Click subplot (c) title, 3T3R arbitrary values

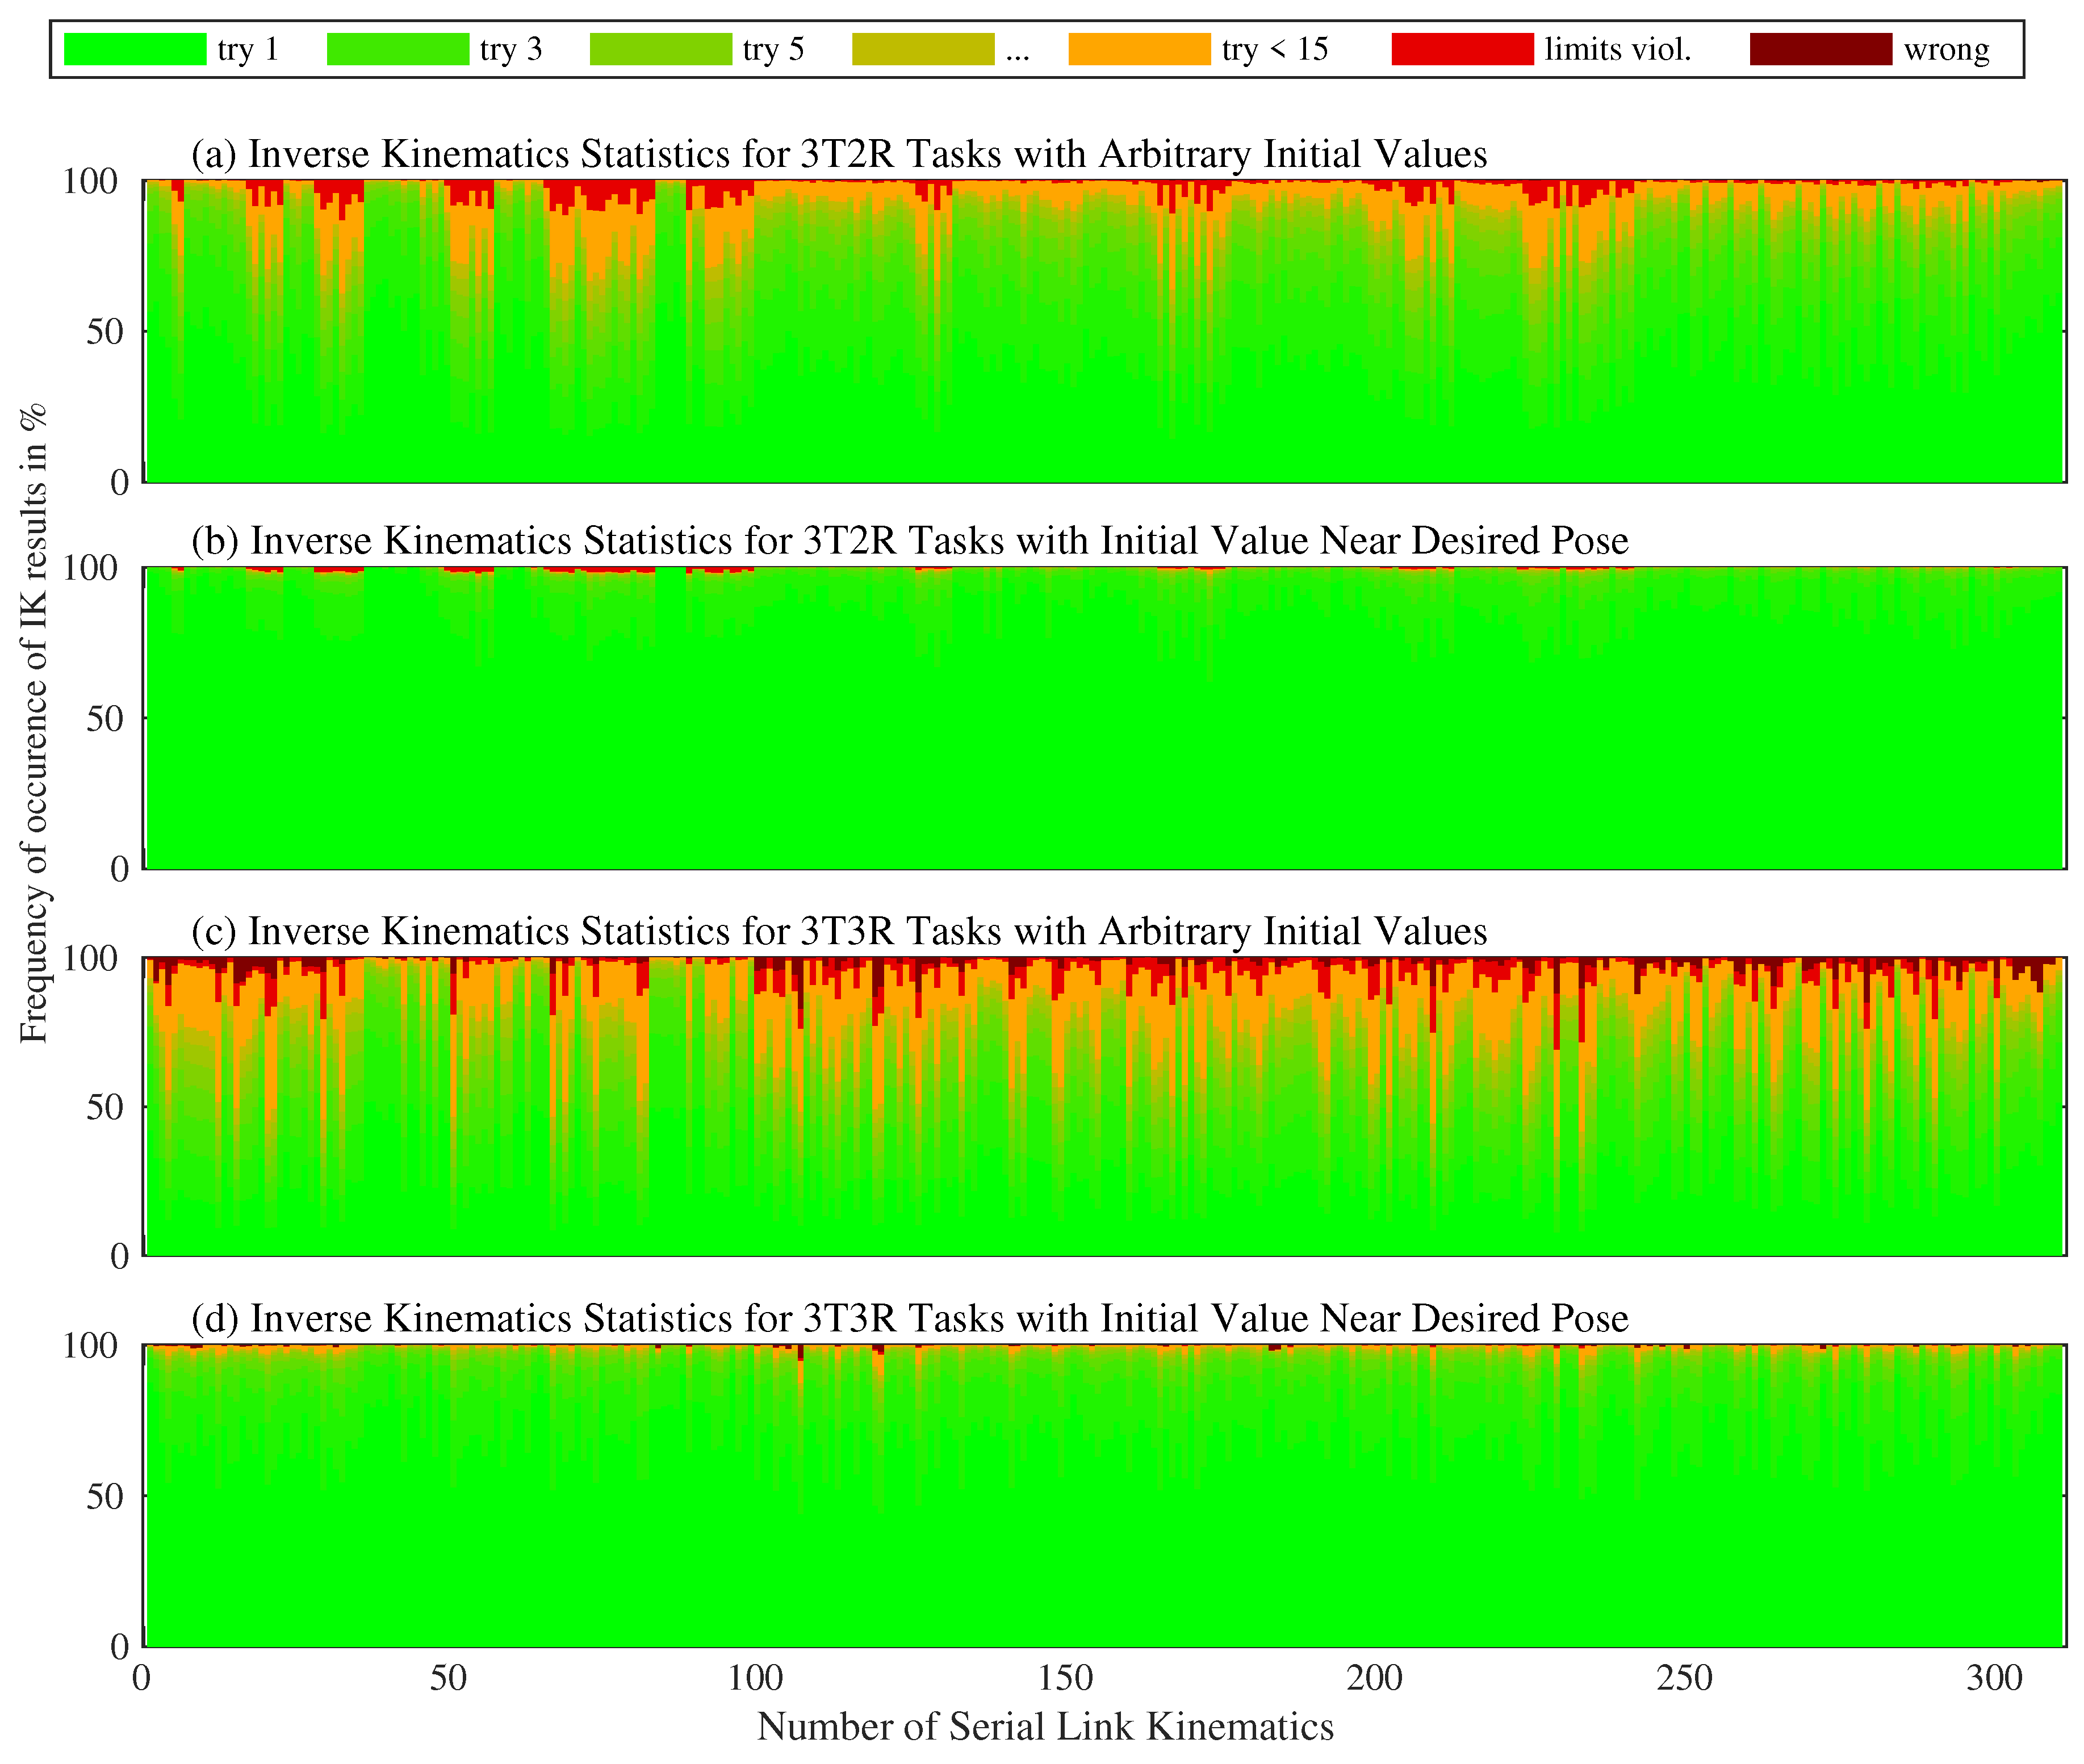click(838, 931)
